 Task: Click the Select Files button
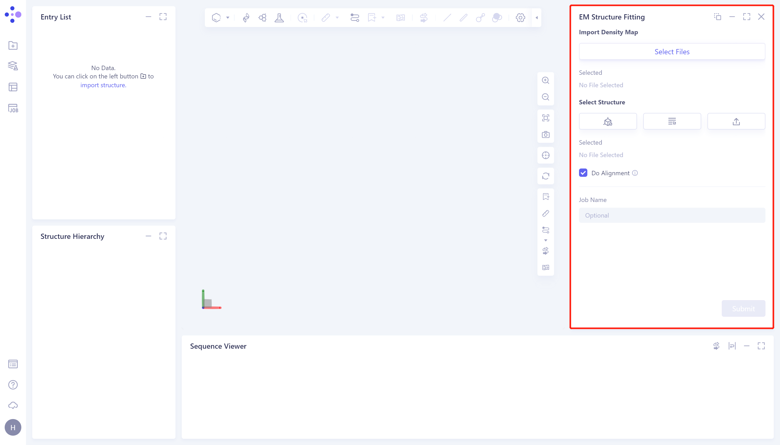point(672,52)
